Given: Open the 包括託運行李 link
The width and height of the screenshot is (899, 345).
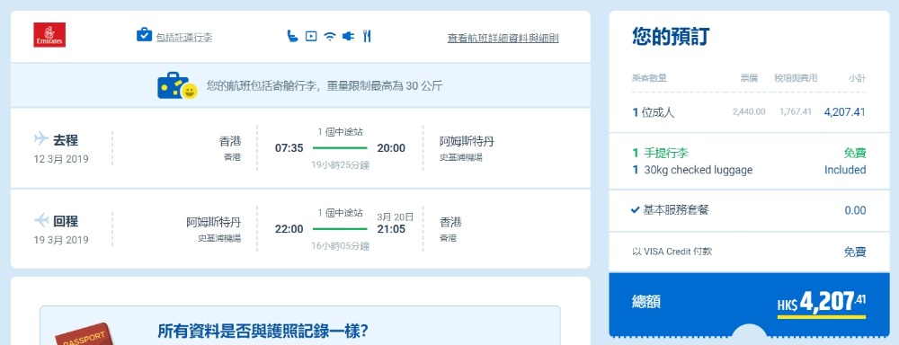Looking at the screenshot, I should coord(184,37).
